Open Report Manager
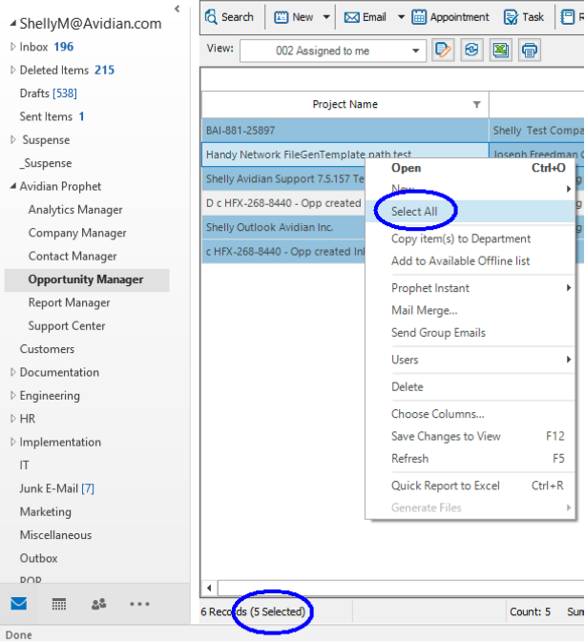Viewport: 585px width, 642px height. pos(70,303)
